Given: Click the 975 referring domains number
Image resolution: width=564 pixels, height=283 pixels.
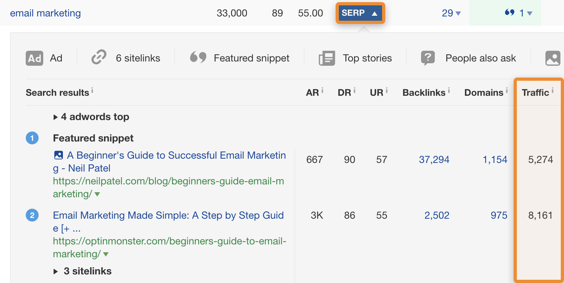Looking at the screenshot, I should 499,215.
